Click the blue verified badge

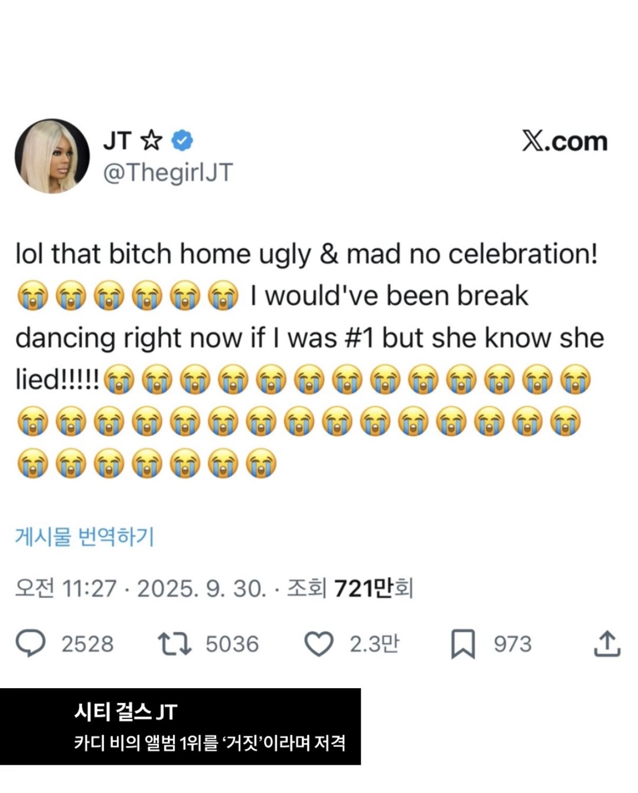click(182, 140)
